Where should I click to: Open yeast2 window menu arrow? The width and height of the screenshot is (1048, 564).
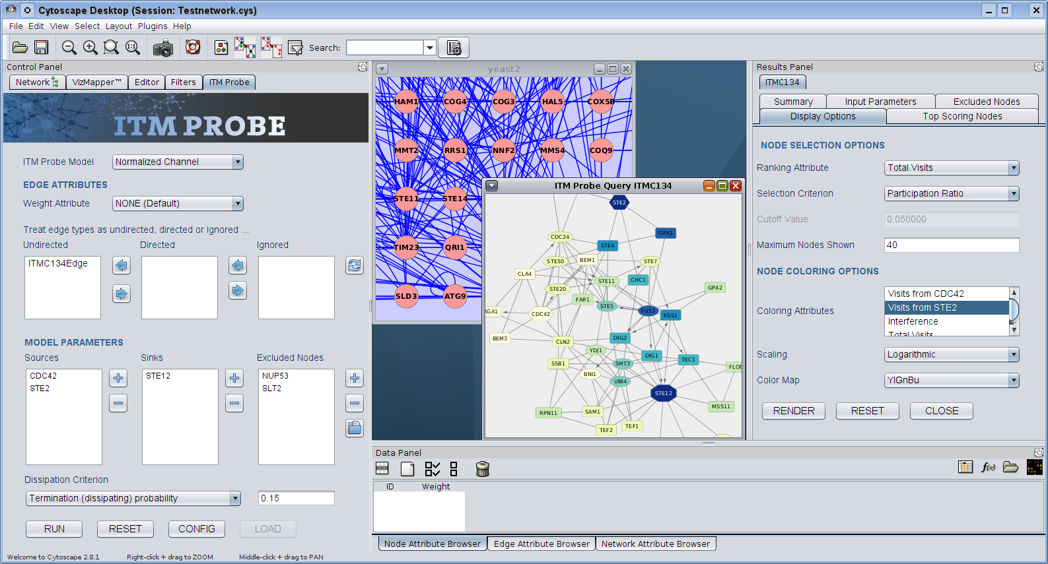(382, 69)
